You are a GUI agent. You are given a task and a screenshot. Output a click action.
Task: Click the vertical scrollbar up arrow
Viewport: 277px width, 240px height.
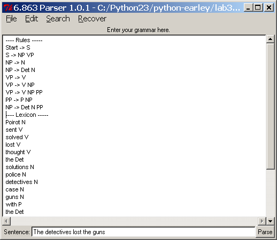[x=270, y=39]
